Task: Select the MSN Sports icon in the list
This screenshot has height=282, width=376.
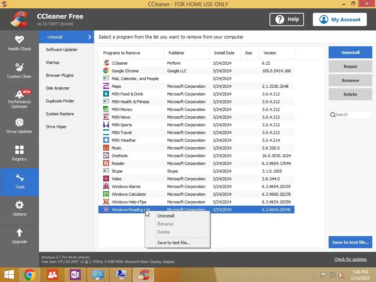Action: (106, 125)
